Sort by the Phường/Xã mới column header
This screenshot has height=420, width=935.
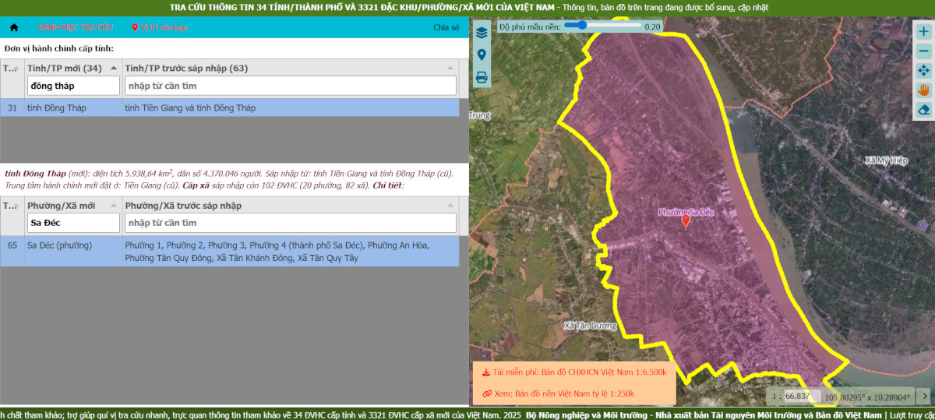pyautogui.click(x=62, y=206)
